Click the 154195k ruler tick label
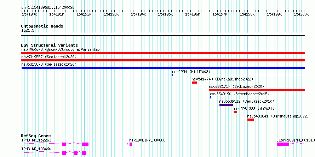This screenshot has width=315, height=157. 166,14
